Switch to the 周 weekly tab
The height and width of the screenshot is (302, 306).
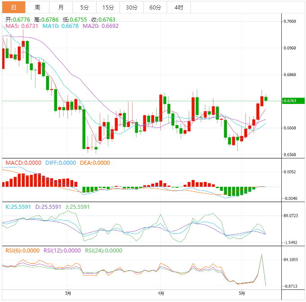tap(37, 8)
